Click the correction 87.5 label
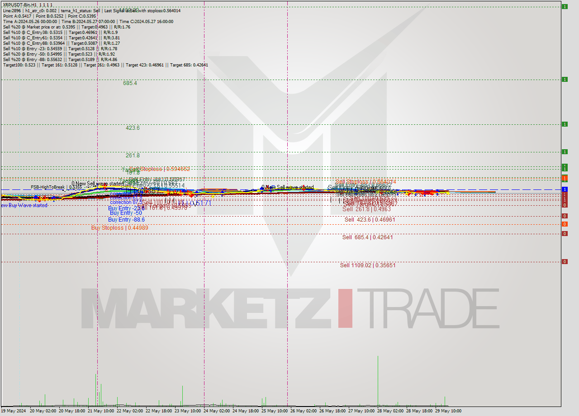The width and height of the screenshot is (579, 416). pos(126,203)
